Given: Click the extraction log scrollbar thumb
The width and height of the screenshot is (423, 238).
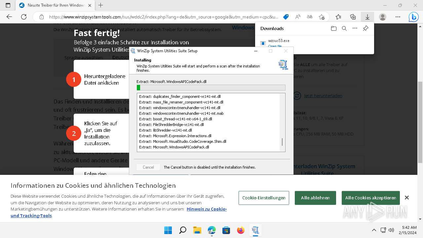Looking at the screenshot, I should point(282,142).
